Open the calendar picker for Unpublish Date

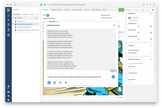pos(139,39)
